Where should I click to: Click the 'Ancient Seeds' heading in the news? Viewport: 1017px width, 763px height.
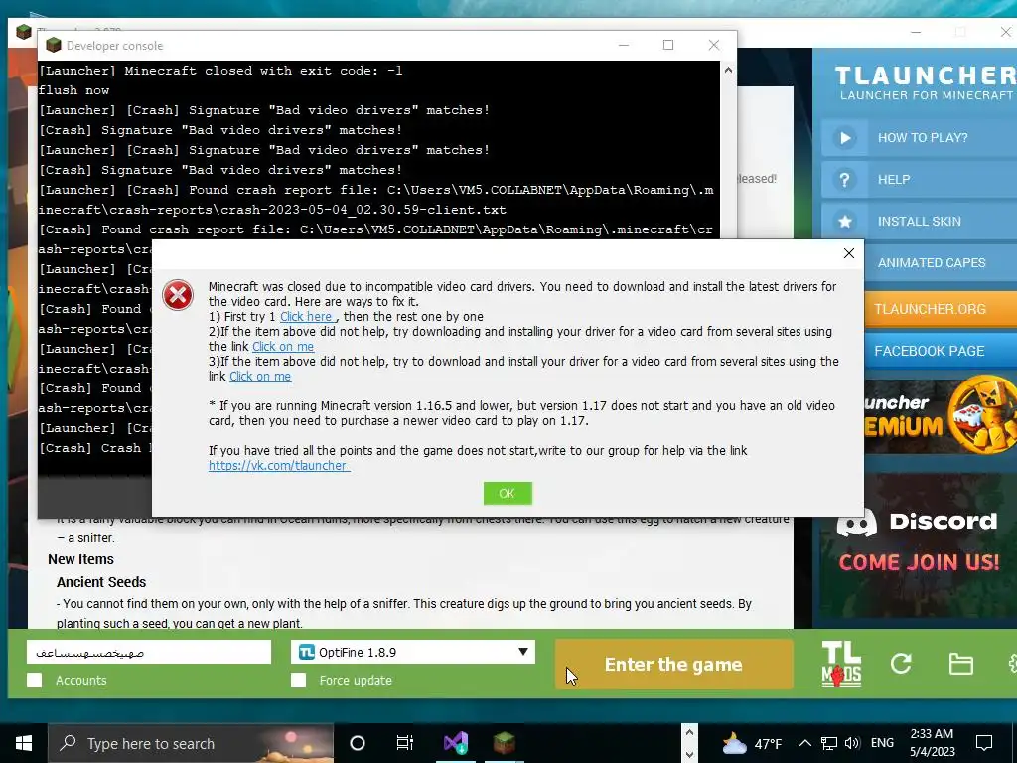[101, 582]
